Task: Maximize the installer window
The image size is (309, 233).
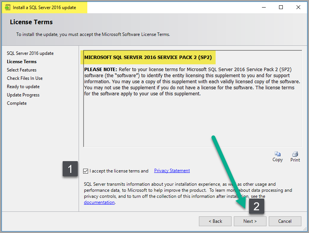Action: pos(281,8)
